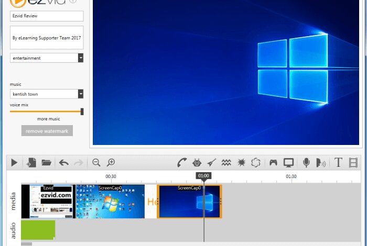Click the voice mix slider handle
The height and width of the screenshot is (246, 367).
(82, 111)
